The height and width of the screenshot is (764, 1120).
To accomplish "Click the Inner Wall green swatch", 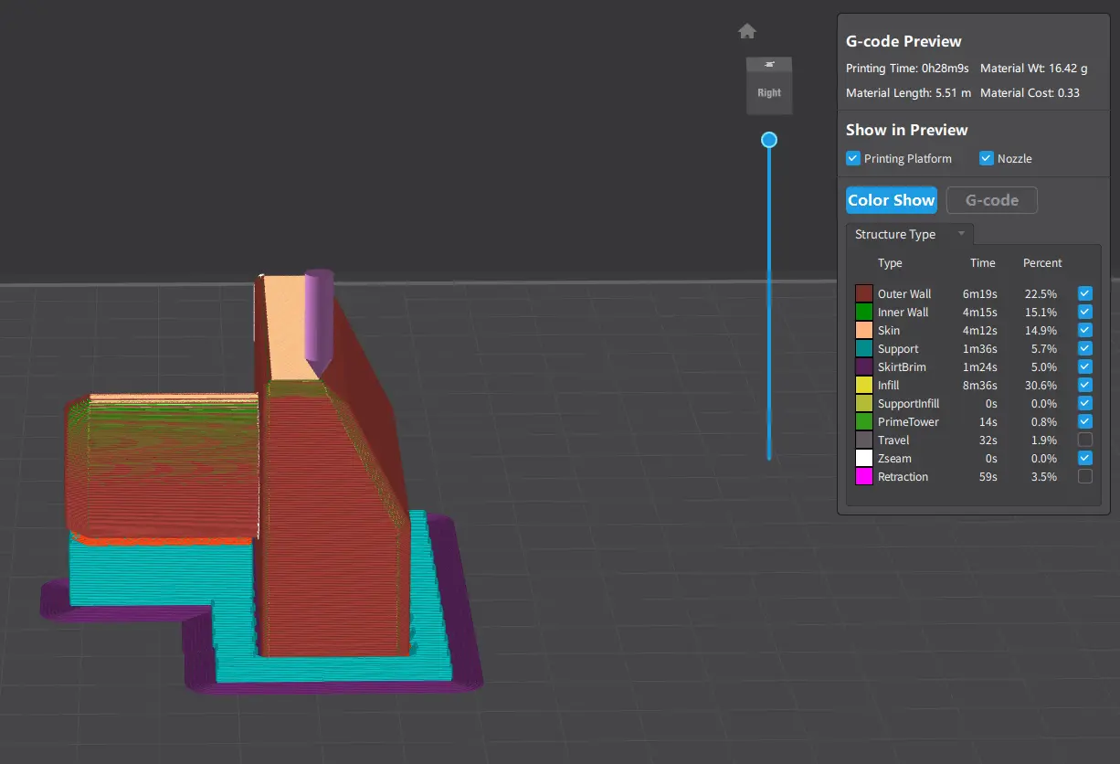I will tap(864, 312).
